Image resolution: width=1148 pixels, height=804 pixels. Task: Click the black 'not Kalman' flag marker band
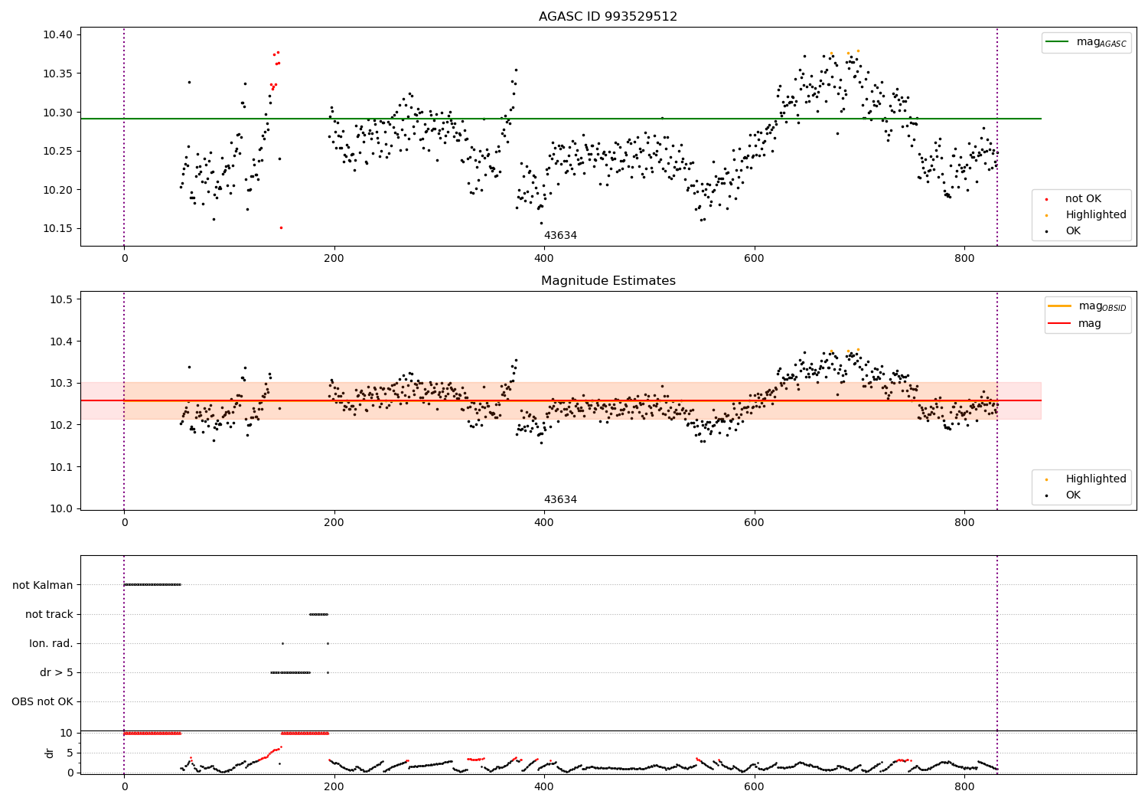(x=152, y=584)
